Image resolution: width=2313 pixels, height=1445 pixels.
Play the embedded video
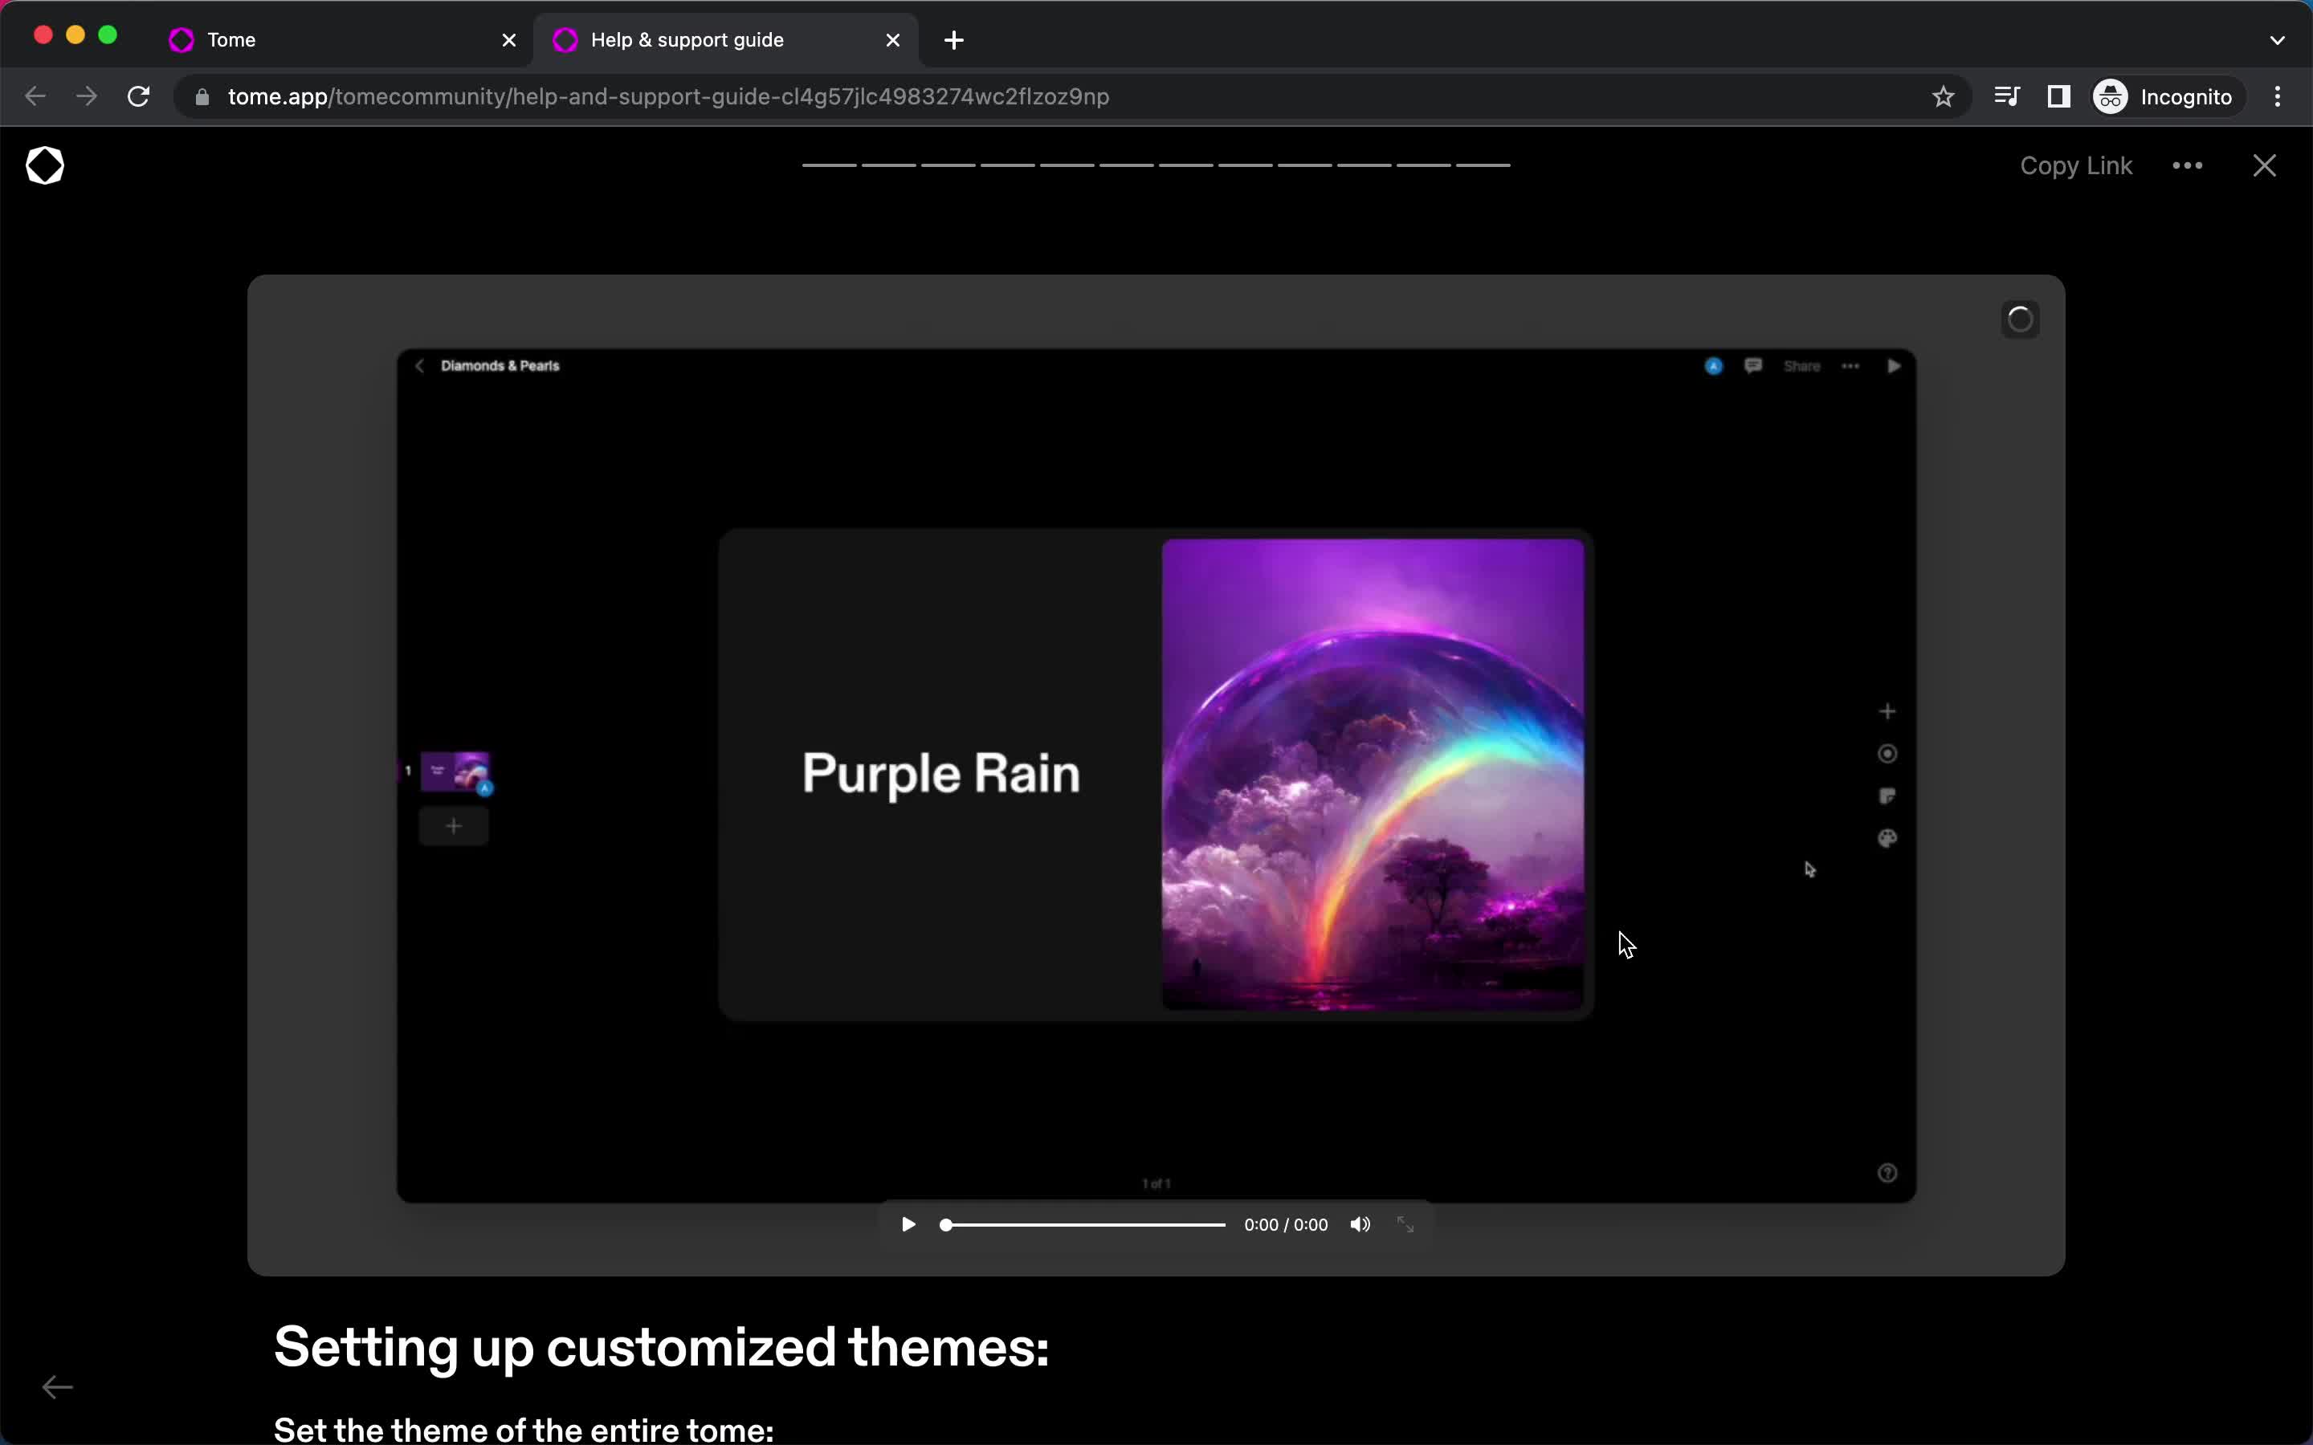[x=908, y=1224]
